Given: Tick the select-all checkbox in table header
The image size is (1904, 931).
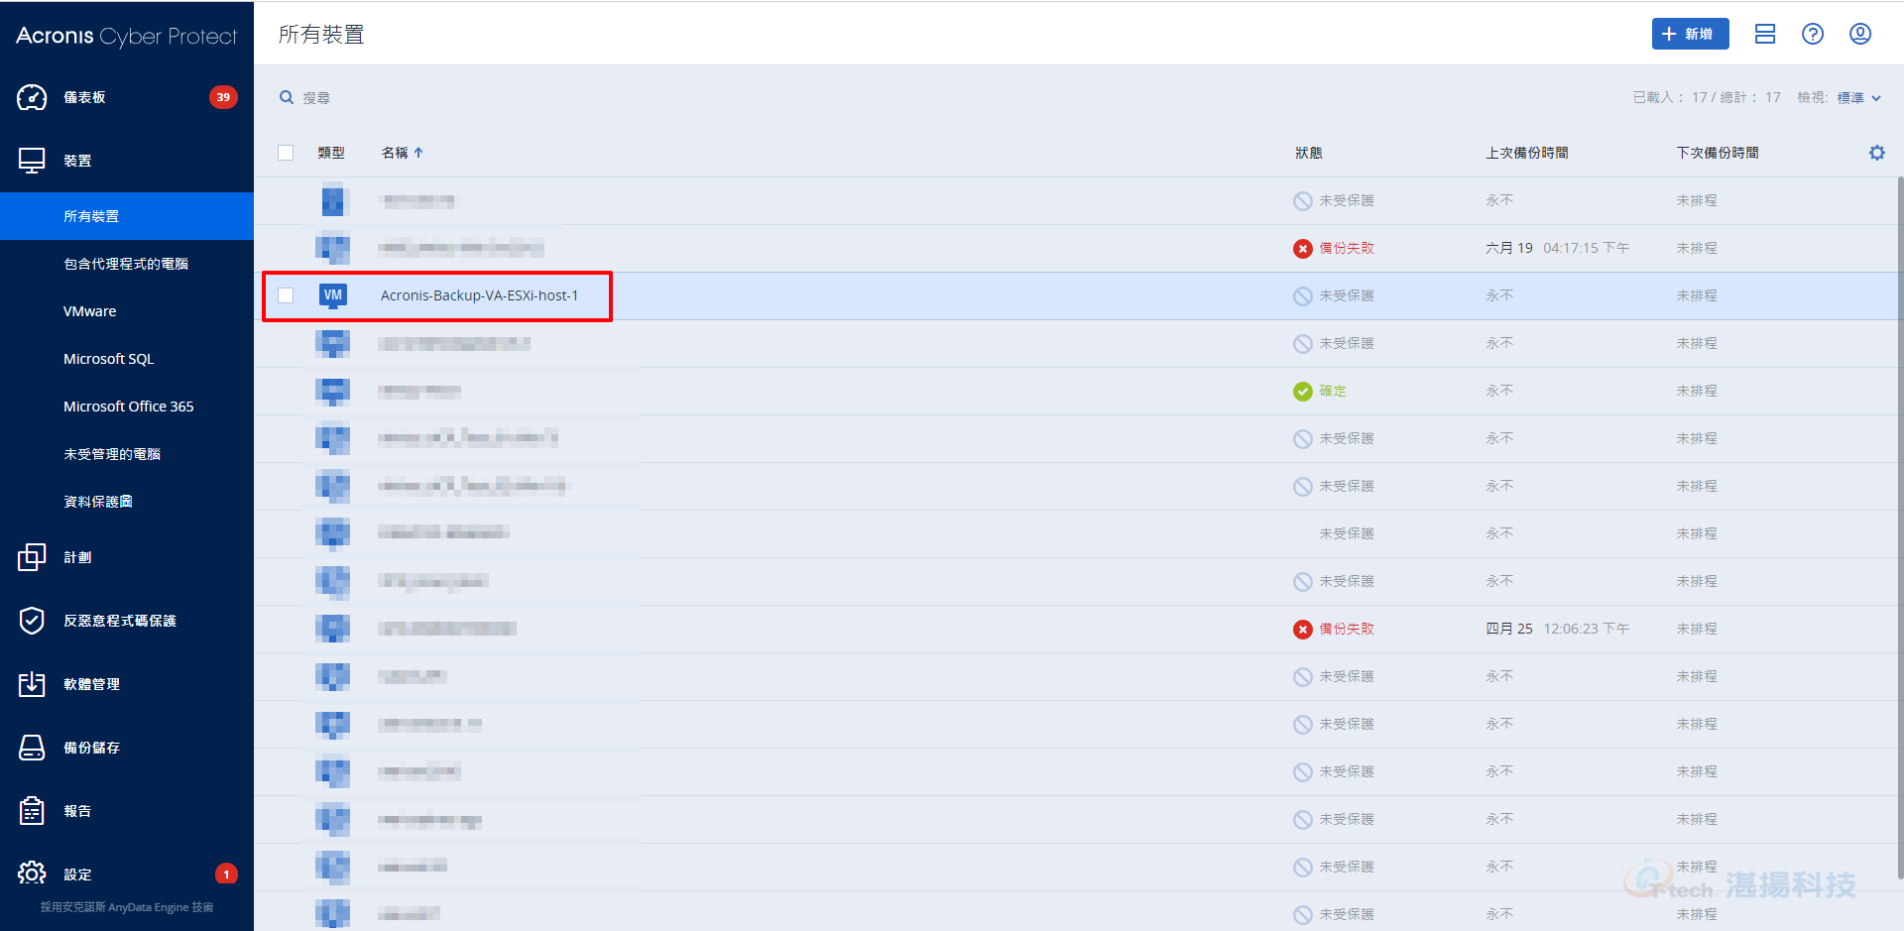Looking at the screenshot, I should 286,153.
